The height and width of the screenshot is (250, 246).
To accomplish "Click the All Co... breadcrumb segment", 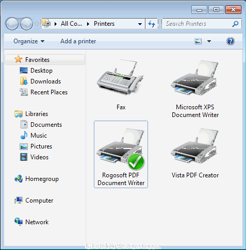I will click(71, 24).
